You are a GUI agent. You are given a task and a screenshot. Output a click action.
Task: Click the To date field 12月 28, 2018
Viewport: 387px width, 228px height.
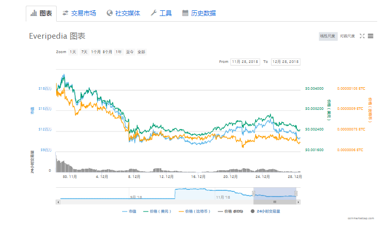click(x=285, y=62)
